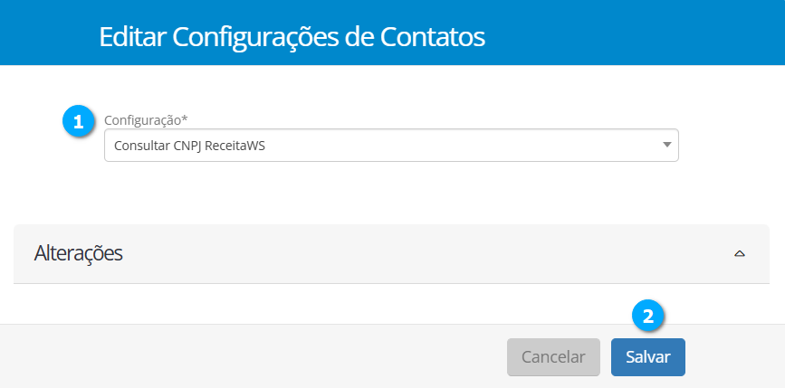The image size is (785, 388).
Task: Click the blue dialog header bar
Action: (x=634, y=33)
